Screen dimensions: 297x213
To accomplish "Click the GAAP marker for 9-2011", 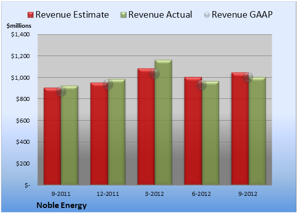I will click(61, 91).
